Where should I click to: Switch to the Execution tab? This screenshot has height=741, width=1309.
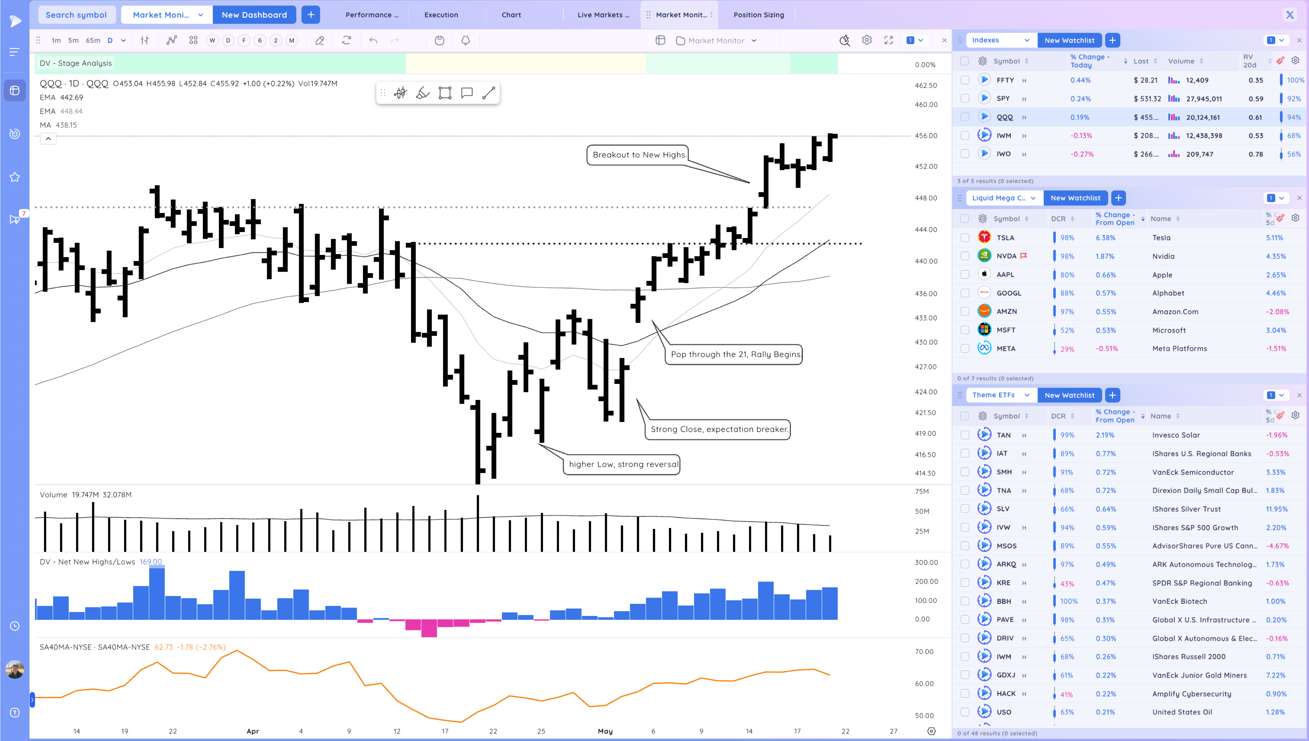pos(441,15)
